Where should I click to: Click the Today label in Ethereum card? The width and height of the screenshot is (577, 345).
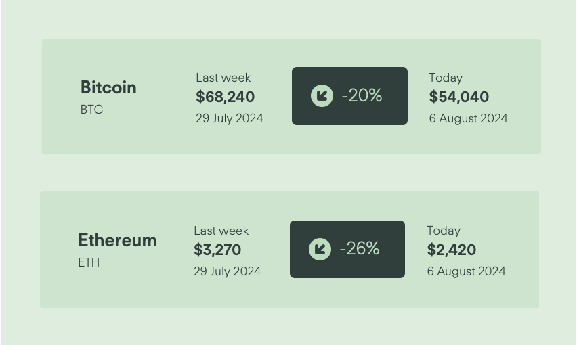pos(444,231)
